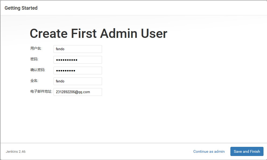
Task: Click the 用户名 label text
Action: tap(36, 48)
